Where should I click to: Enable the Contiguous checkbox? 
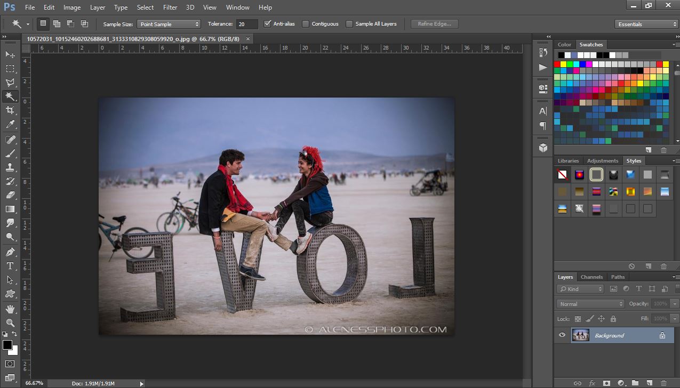click(x=306, y=24)
